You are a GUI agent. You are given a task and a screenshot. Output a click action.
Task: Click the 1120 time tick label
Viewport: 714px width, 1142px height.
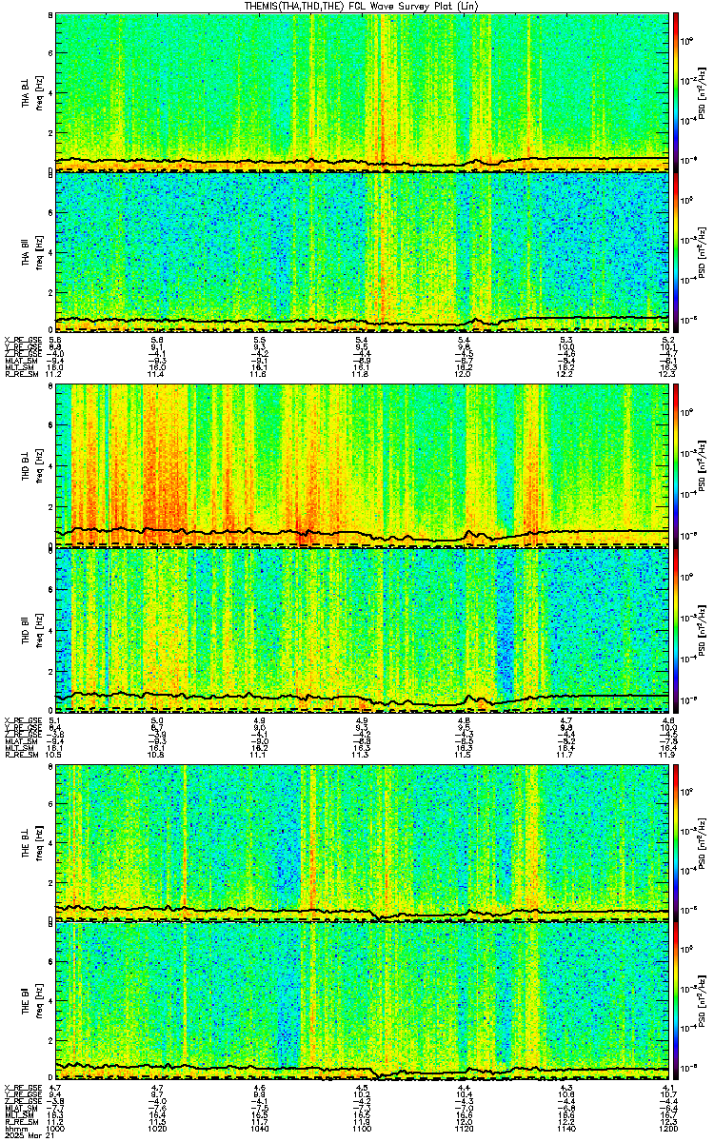[464, 1129]
